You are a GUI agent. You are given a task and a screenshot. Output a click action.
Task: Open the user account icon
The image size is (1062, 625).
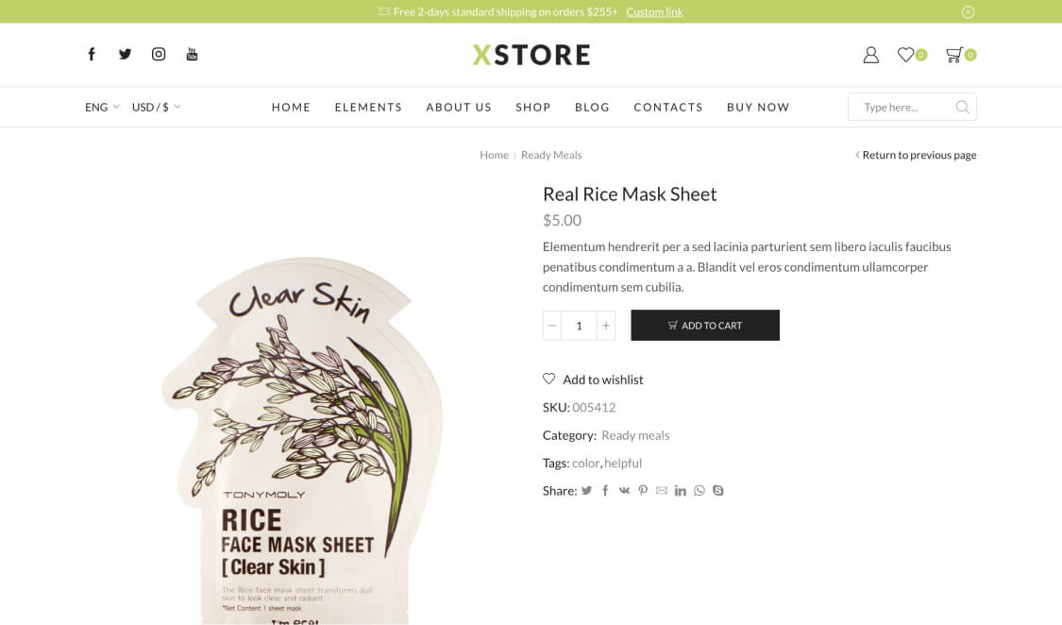[871, 55]
